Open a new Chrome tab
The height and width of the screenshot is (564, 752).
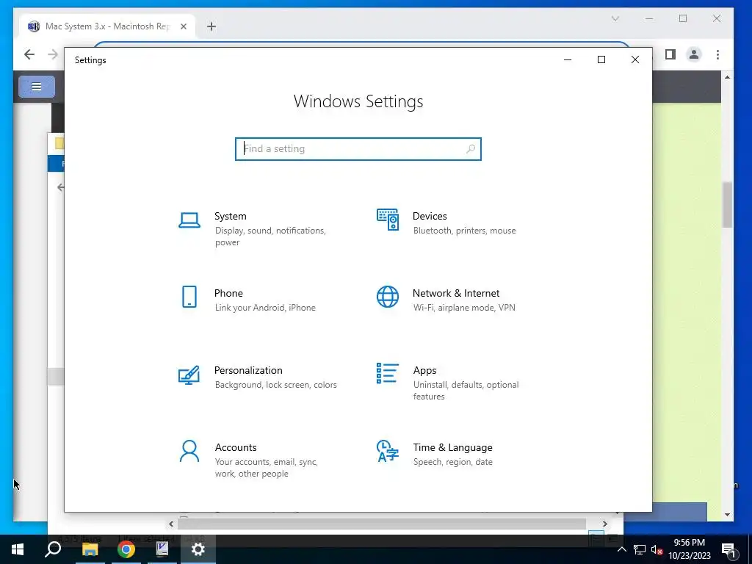tap(211, 26)
